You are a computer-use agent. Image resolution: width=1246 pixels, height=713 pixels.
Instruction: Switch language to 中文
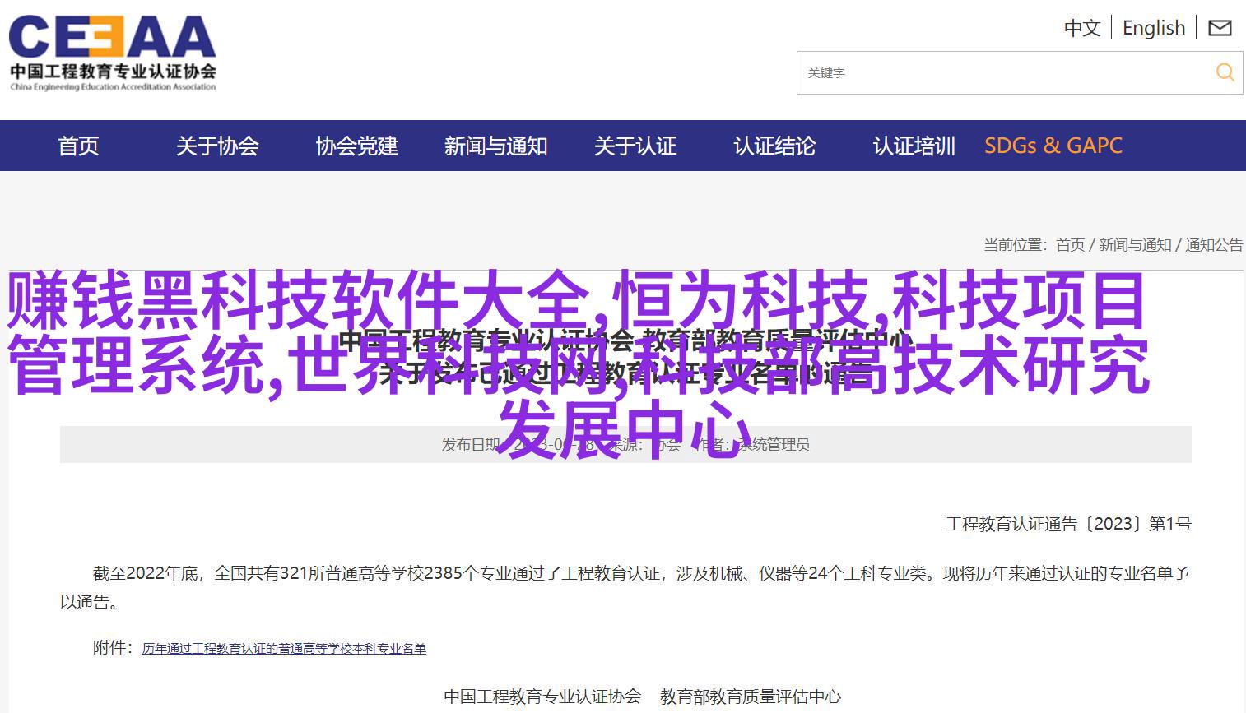pyautogui.click(x=1082, y=28)
